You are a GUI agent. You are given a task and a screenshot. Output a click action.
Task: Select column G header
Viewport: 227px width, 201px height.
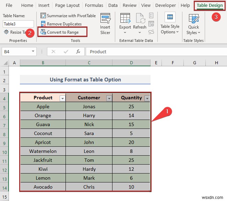pos(194,63)
